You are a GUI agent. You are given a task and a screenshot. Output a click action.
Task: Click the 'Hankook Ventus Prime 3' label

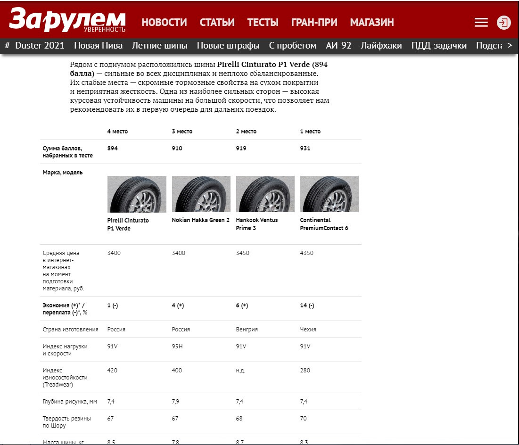[x=257, y=224]
